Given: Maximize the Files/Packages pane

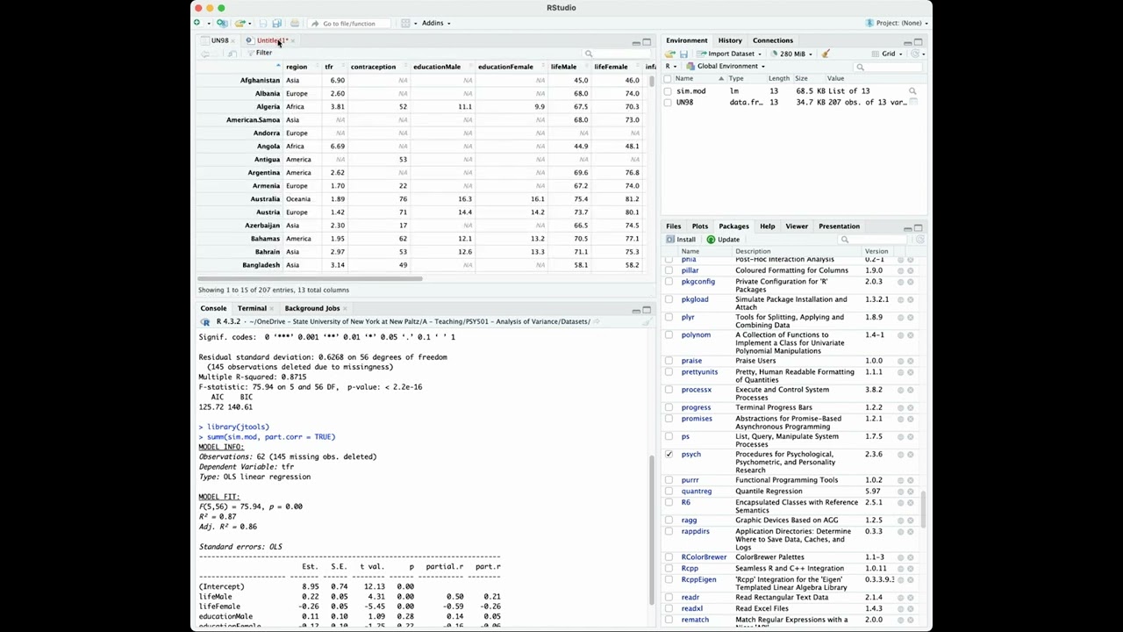Looking at the screenshot, I should 918,228.
